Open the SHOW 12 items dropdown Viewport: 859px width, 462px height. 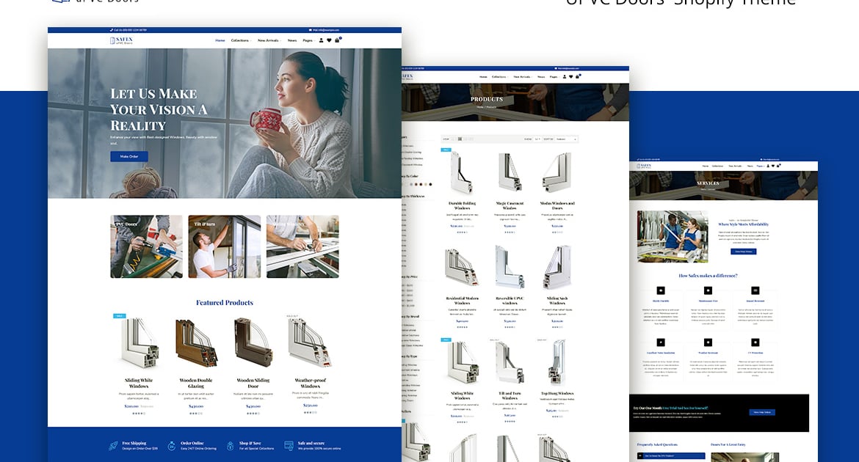(x=537, y=139)
